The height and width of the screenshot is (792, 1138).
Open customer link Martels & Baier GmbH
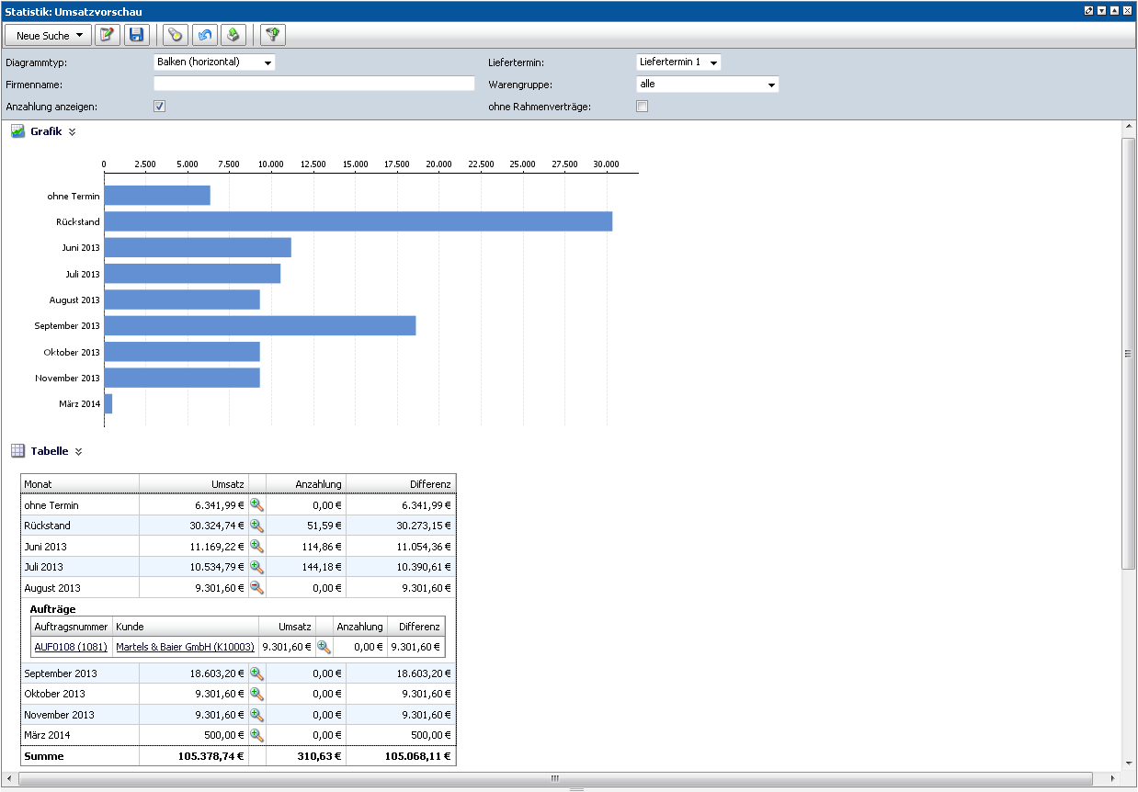[185, 647]
